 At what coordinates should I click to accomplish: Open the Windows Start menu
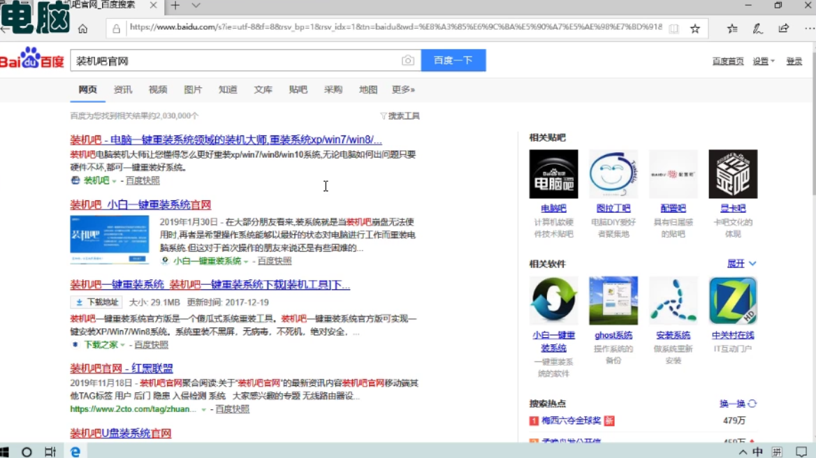coord(5,452)
